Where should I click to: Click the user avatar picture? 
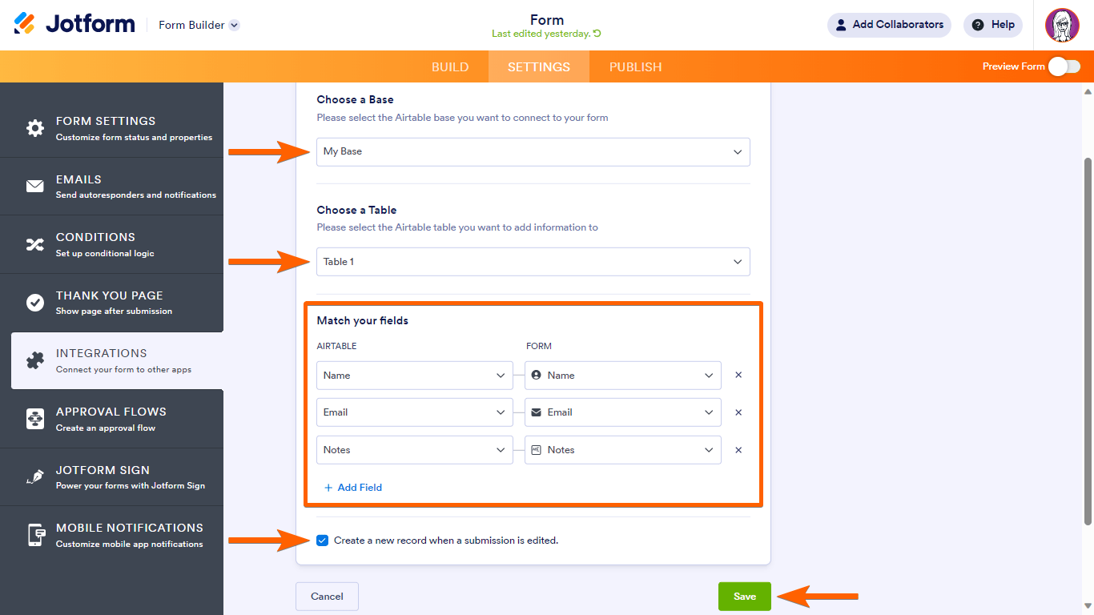[1062, 25]
